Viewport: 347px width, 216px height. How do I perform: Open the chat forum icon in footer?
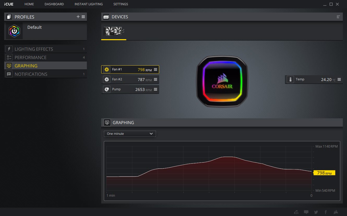tap(306, 212)
